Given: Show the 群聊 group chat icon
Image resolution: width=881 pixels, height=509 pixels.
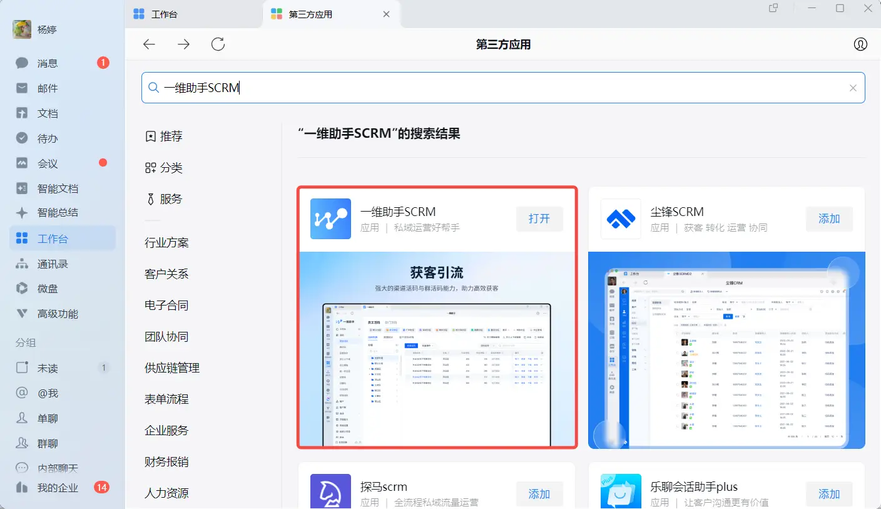Looking at the screenshot, I should point(22,443).
